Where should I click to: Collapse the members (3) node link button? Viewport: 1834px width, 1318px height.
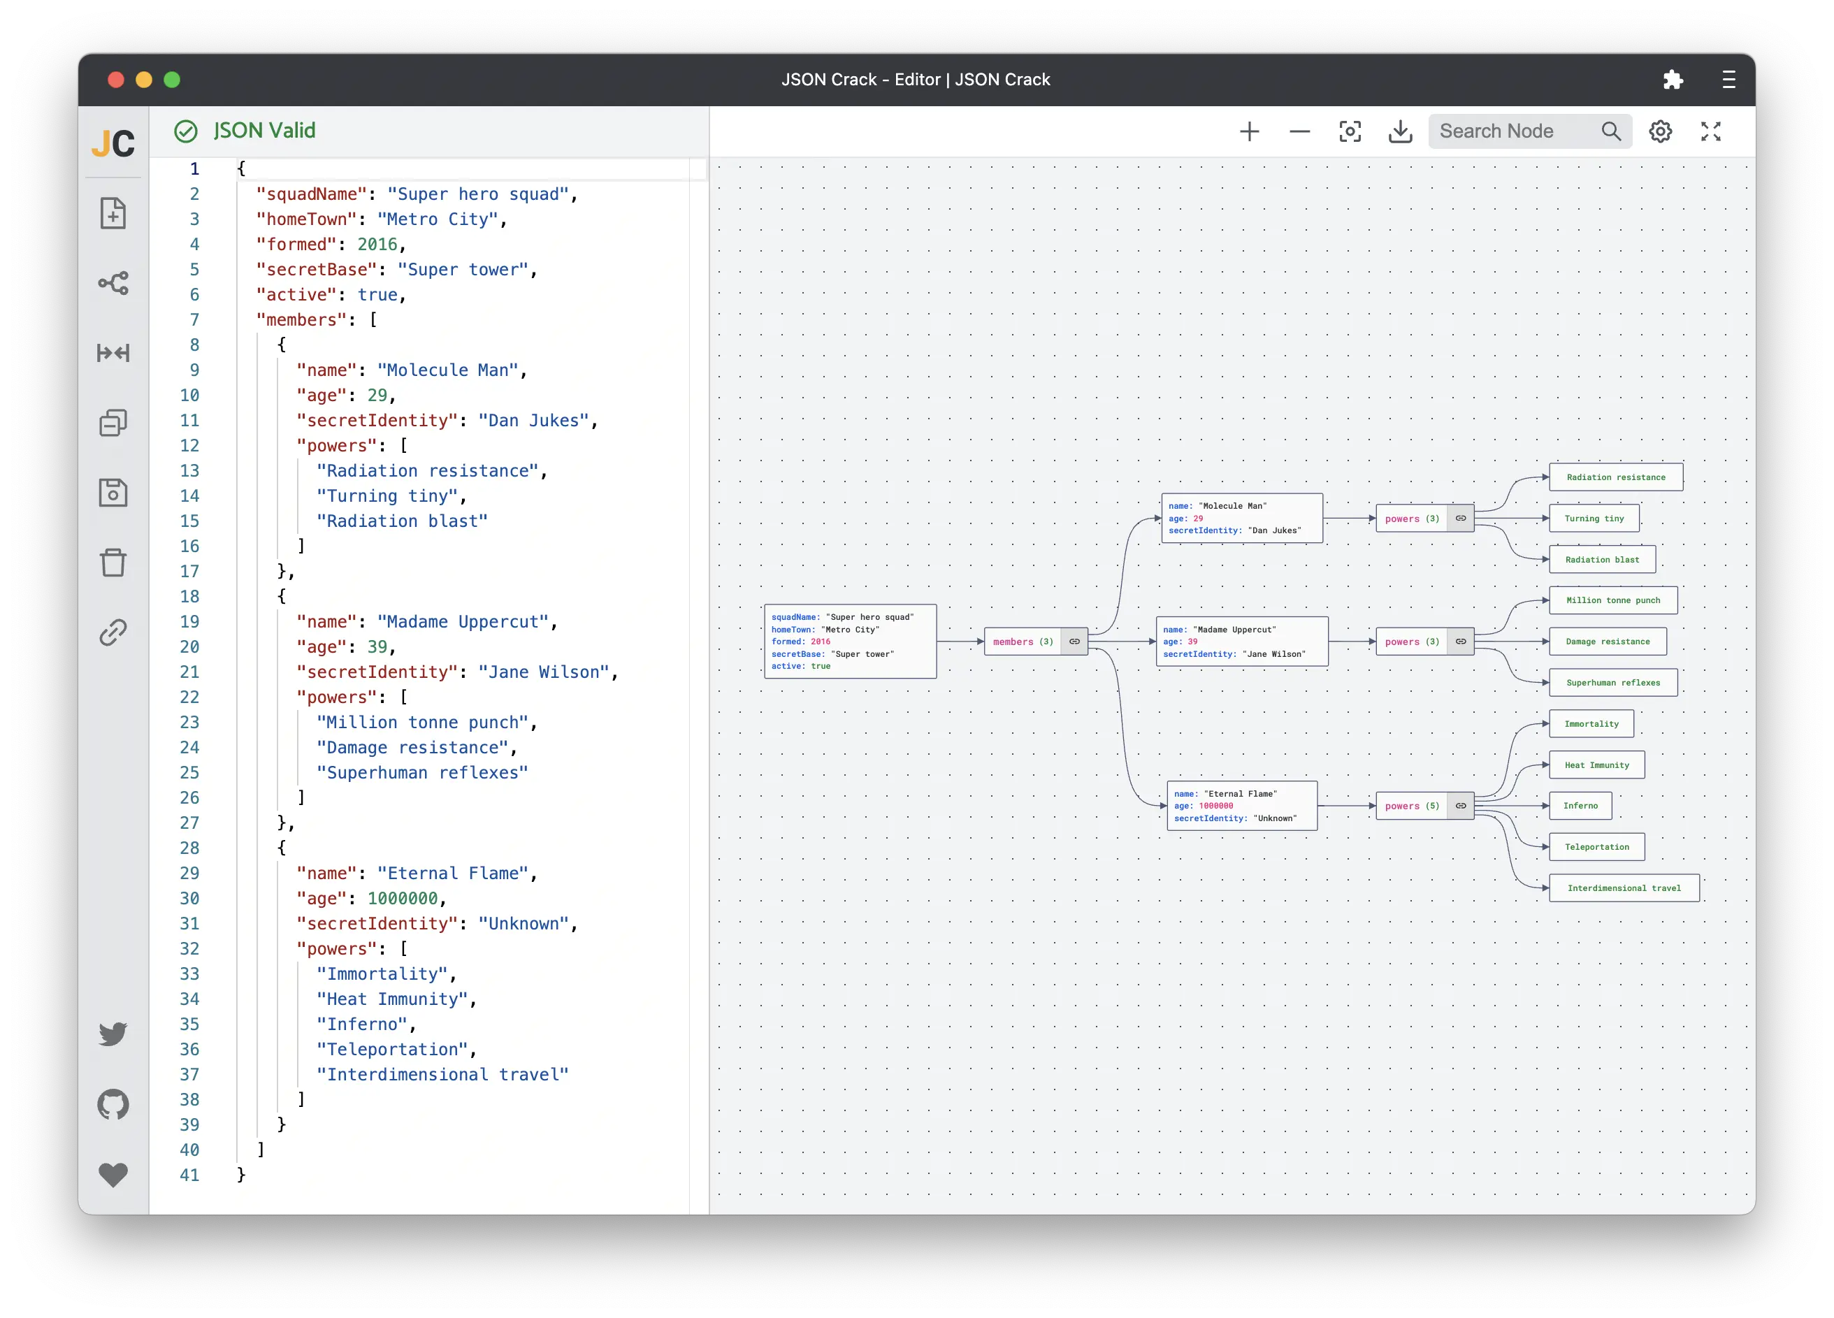click(1074, 642)
